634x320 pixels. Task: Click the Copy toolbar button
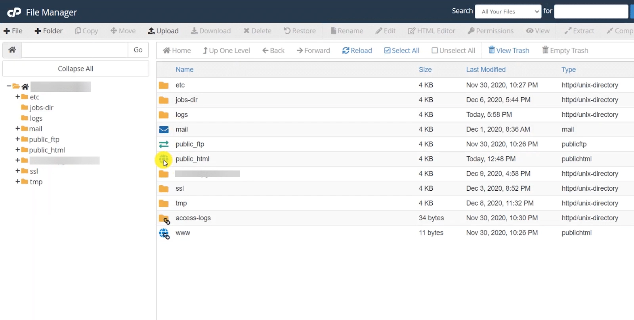tap(86, 31)
